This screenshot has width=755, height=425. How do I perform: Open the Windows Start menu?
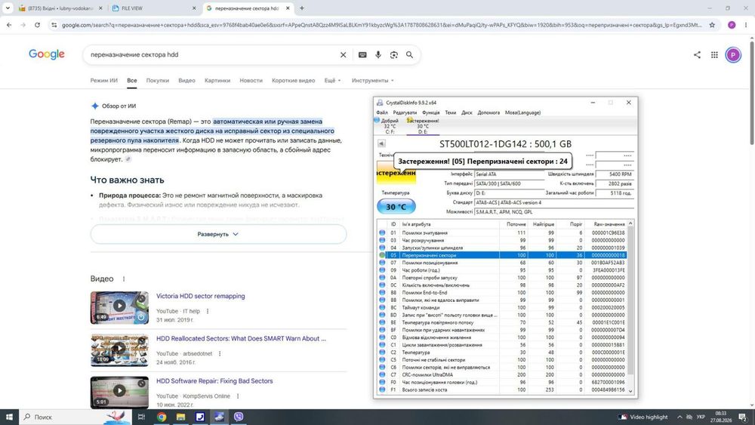click(x=9, y=417)
